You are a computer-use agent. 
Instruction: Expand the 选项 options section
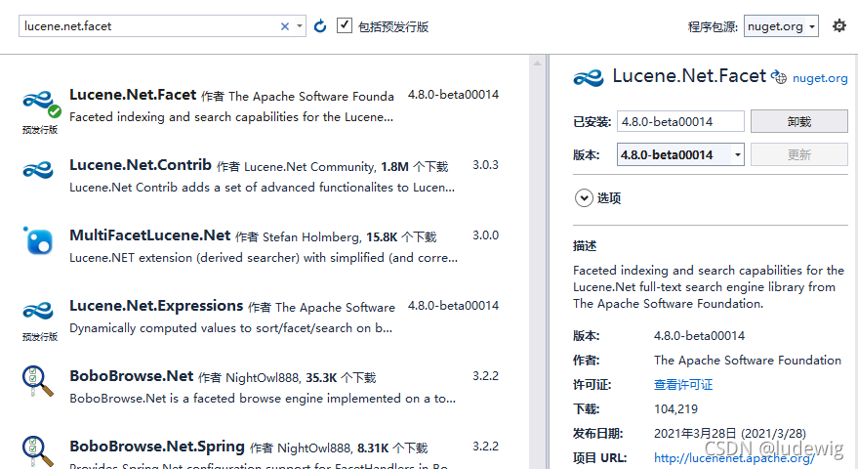pos(584,197)
